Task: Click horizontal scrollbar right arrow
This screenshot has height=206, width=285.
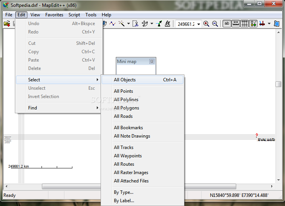Action: point(272,186)
